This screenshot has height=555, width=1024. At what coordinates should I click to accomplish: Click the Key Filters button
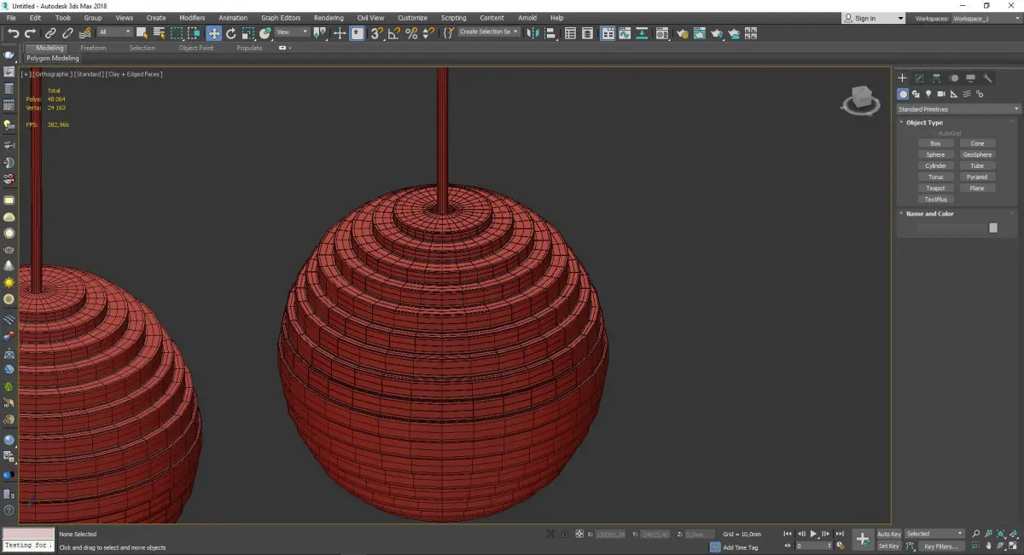pyautogui.click(x=940, y=546)
